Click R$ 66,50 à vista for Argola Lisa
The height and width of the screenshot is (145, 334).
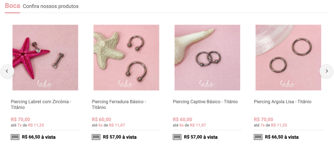pos(281,137)
